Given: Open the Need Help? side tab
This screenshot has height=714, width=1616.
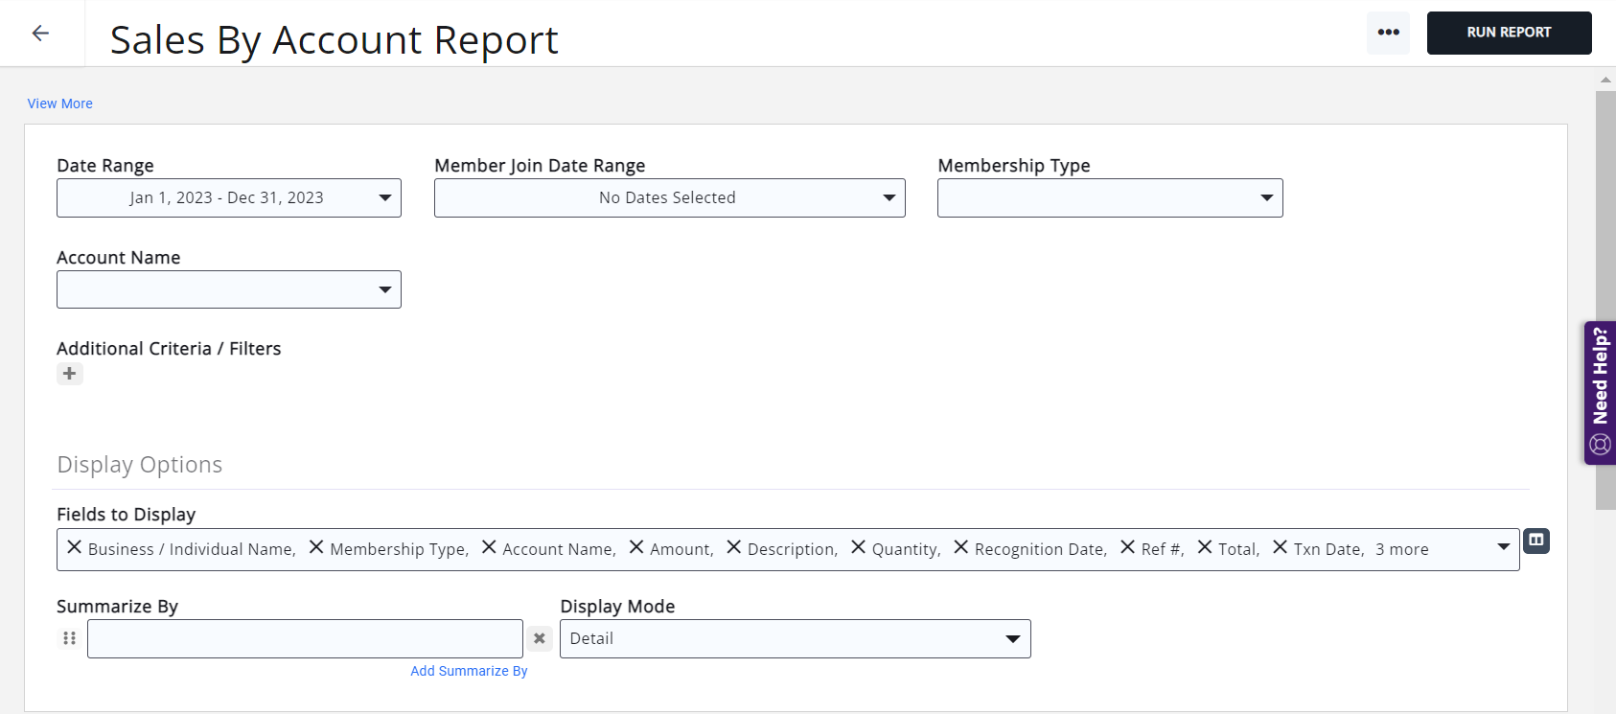Looking at the screenshot, I should pyautogui.click(x=1600, y=393).
